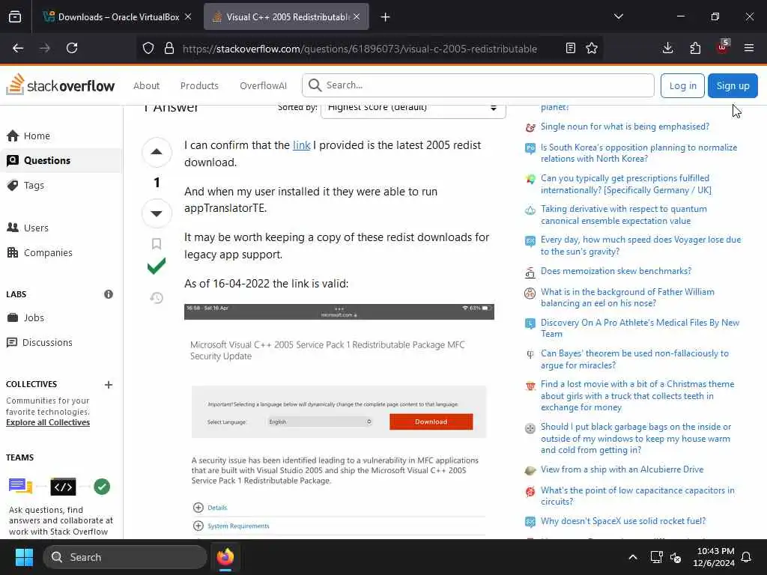The width and height of the screenshot is (767, 575).
Task: Go back to the previous page
Action: pyautogui.click(x=18, y=48)
